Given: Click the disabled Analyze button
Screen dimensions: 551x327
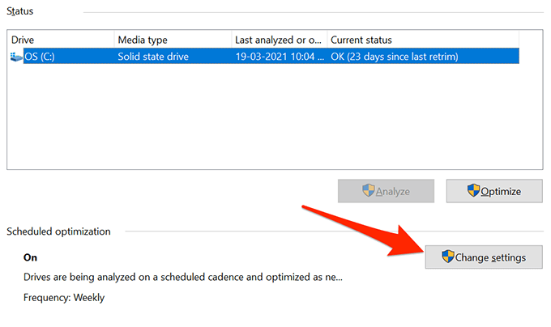Looking at the screenshot, I should pyautogui.click(x=386, y=191).
